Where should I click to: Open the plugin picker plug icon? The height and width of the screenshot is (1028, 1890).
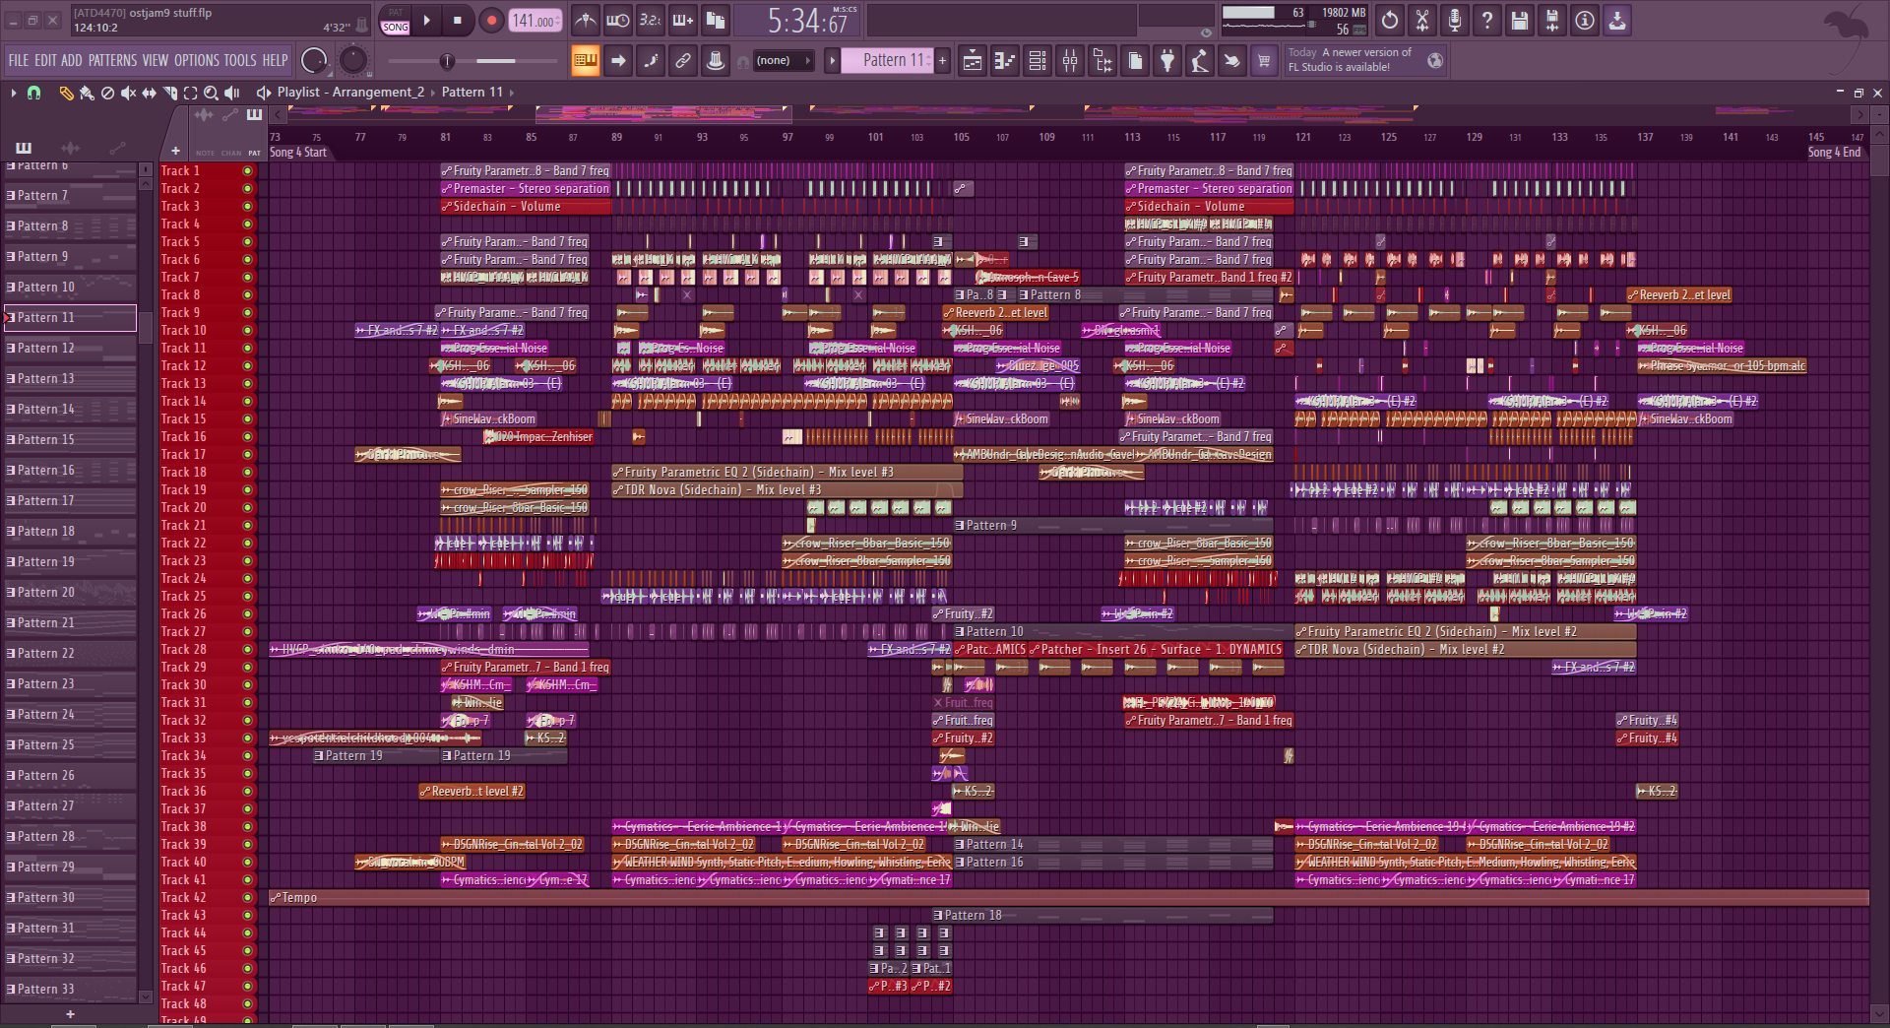tap(1167, 61)
